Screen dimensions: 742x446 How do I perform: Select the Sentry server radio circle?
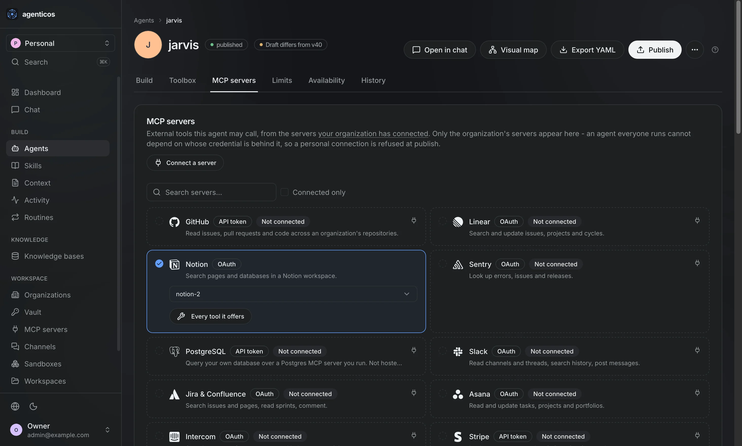[x=443, y=264]
